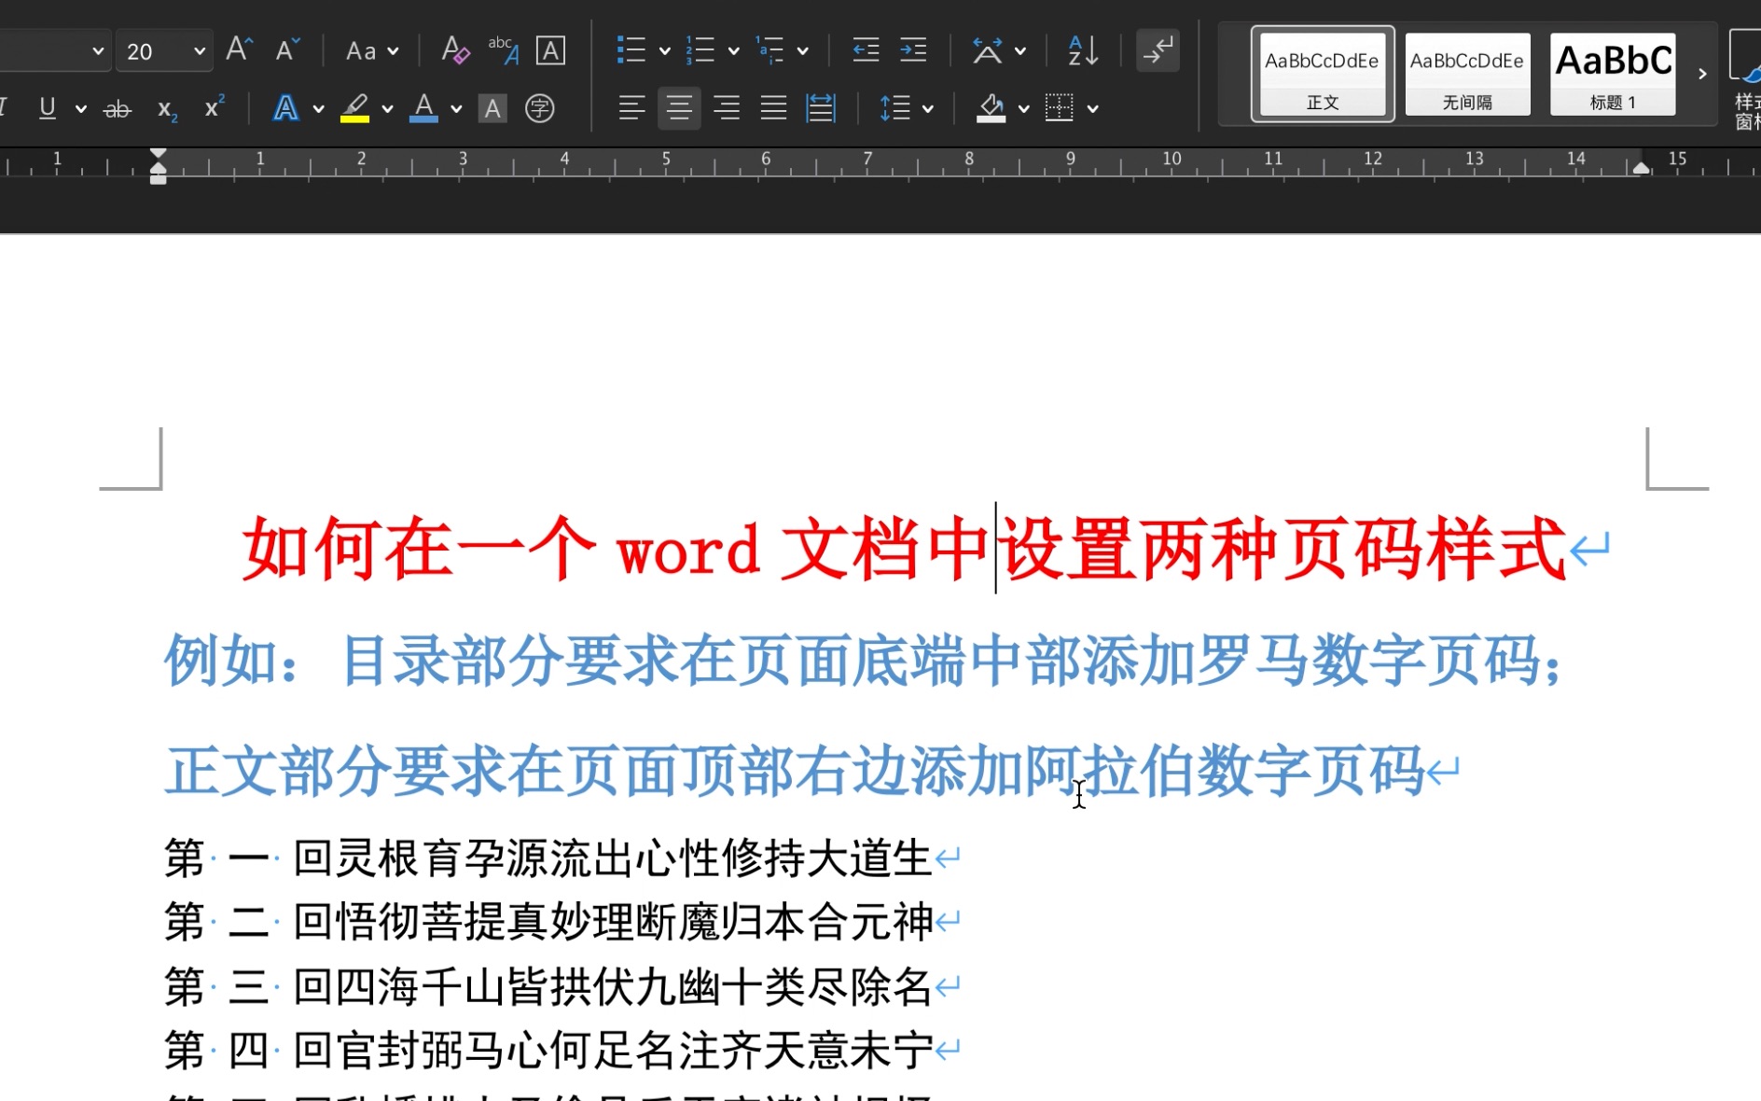Screen dimensions: 1761x1101
Task: Sort paragraphs with A-Z sort icon
Action: pyautogui.click(x=1083, y=50)
